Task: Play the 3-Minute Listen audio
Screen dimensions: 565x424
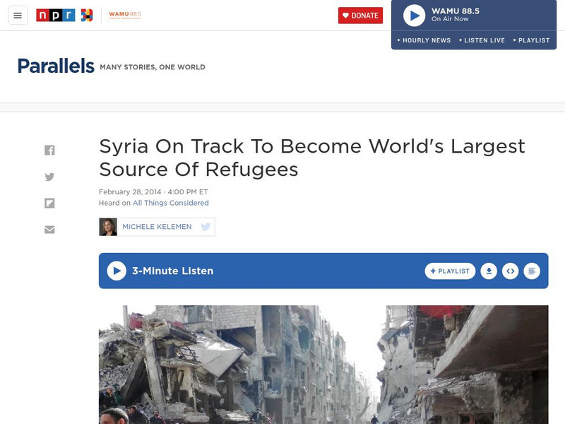Action: tap(117, 271)
